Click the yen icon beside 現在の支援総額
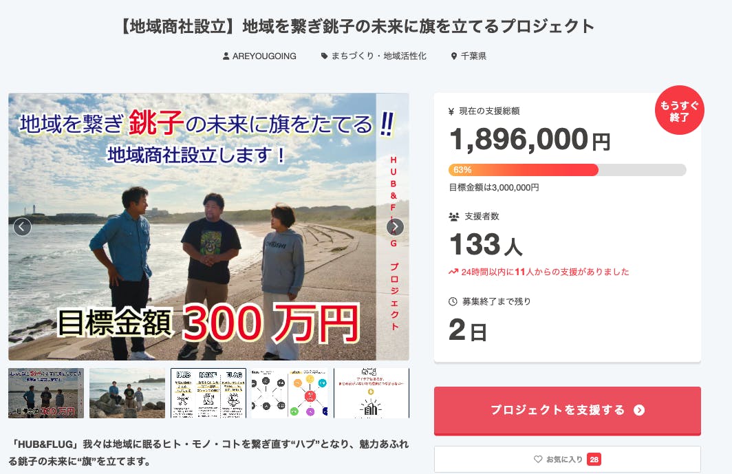Image resolution: width=732 pixels, height=474 pixels. point(451,111)
